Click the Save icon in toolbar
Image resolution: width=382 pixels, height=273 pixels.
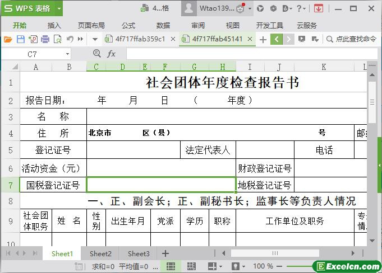pyautogui.click(x=20, y=39)
